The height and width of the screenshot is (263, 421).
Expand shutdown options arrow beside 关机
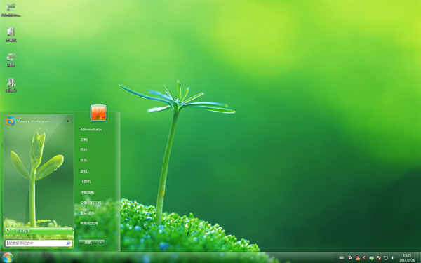tap(101, 243)
